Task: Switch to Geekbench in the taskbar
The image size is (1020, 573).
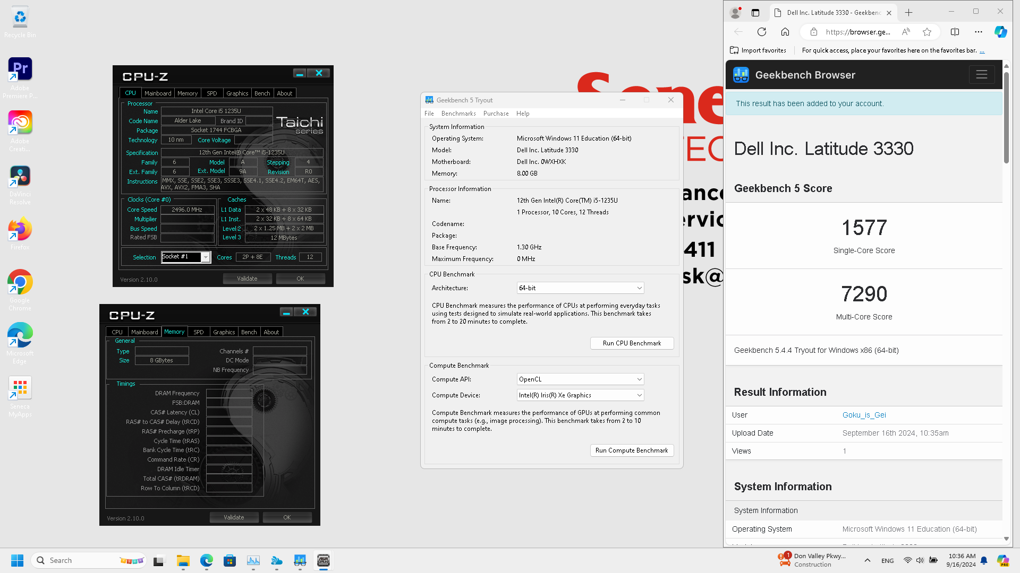Action: [x=300, y=560]
